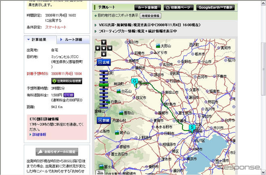Click the green G goal marker
The height and width of the screenshot is (175, 266).
point(135,81)
